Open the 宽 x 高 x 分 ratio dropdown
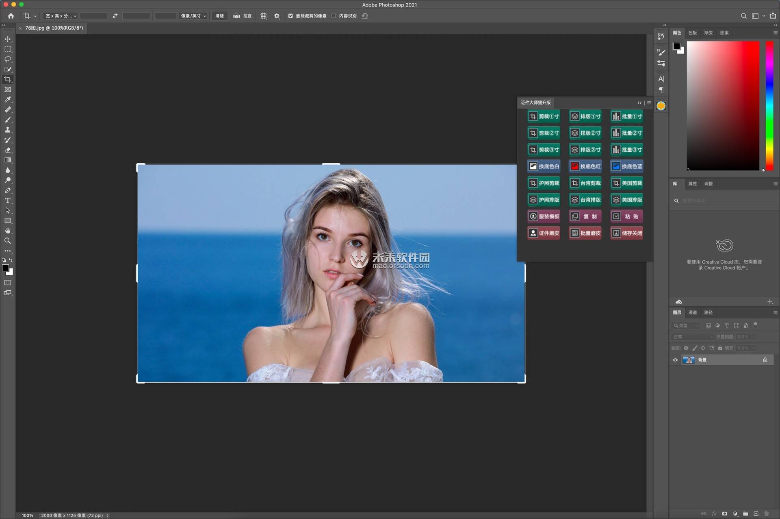Screen dimensions: 780x519 pos(61,16)
